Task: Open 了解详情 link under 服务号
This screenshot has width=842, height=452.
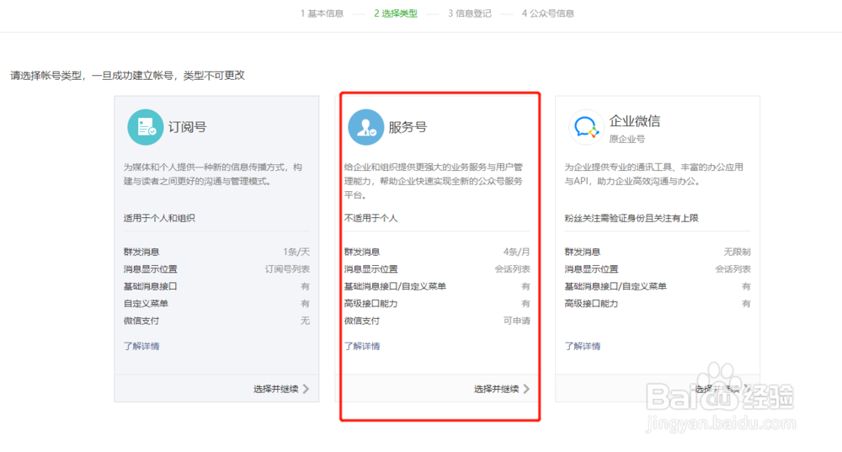Action: 362,346
